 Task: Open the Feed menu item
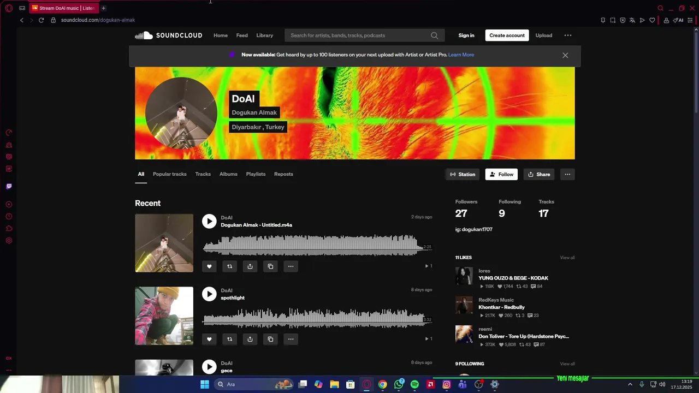click(x=242, y=35)
